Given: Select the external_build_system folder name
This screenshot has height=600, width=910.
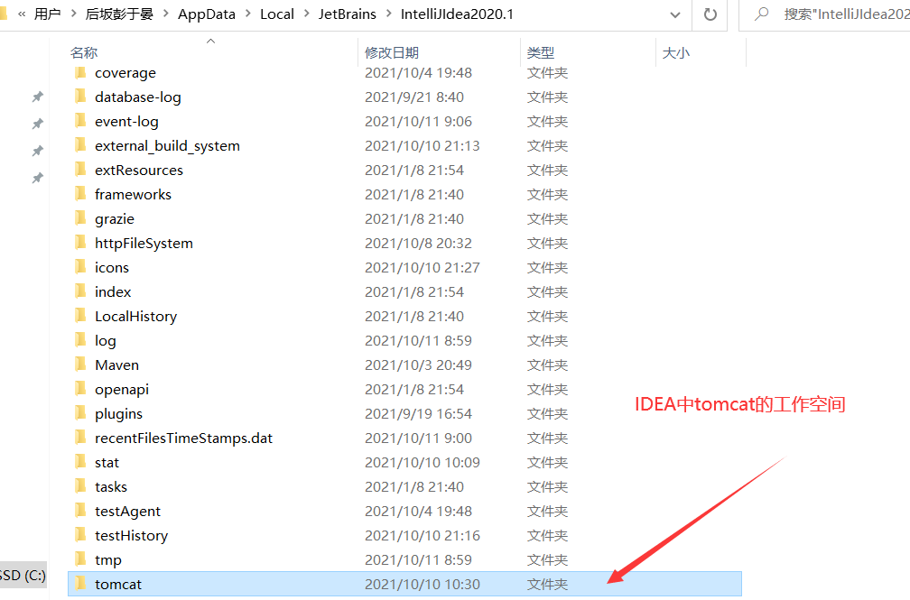Looking at the screenshot, I should (x=167, y=145).
